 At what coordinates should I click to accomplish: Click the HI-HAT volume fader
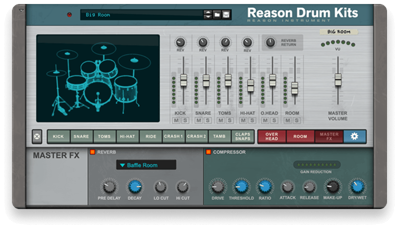[x=250, y=86]
